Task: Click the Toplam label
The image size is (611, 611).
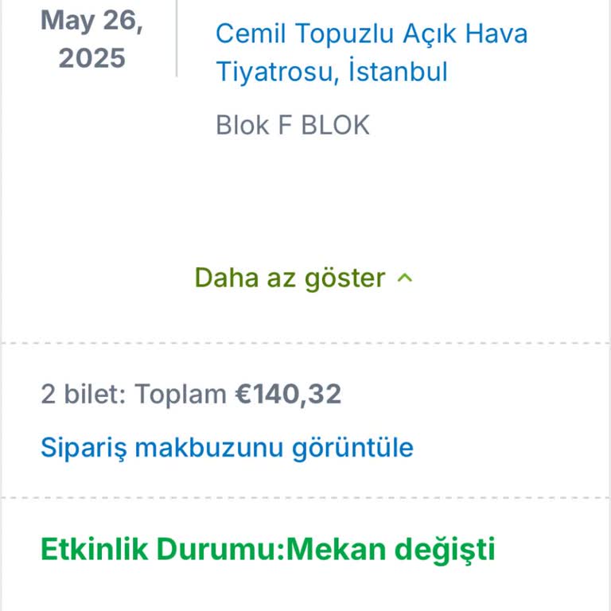Action: click(180, 394)
